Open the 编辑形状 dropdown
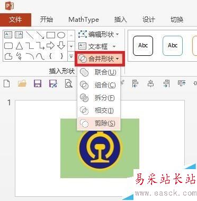The height and width of the screenshot is (201, 197). [x=98, y=34]
